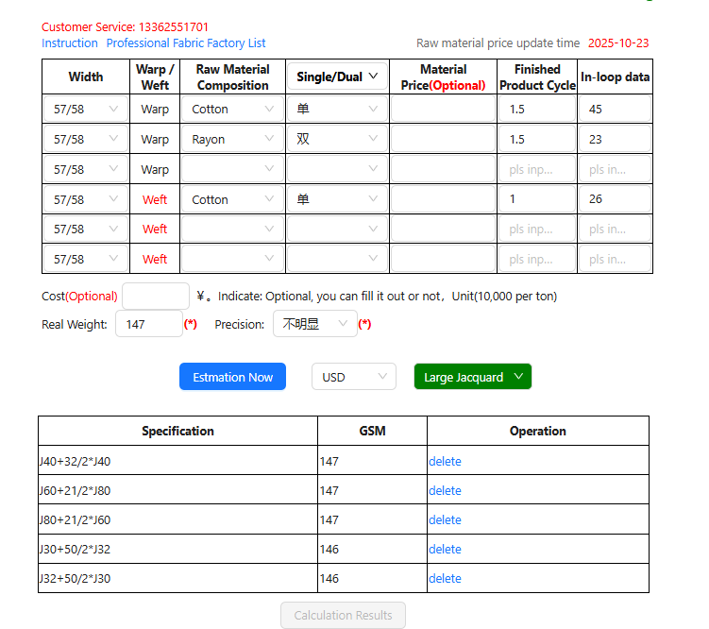Click the Calculation Results button
Image resolution: width=709 pixels, height=629 pixels.
pyautogui.click(x=343, y=616)
